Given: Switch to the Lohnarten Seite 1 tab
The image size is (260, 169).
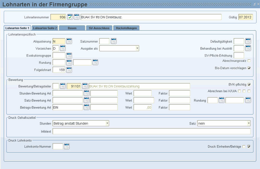Looking at the screenshot, I should 17,28.
